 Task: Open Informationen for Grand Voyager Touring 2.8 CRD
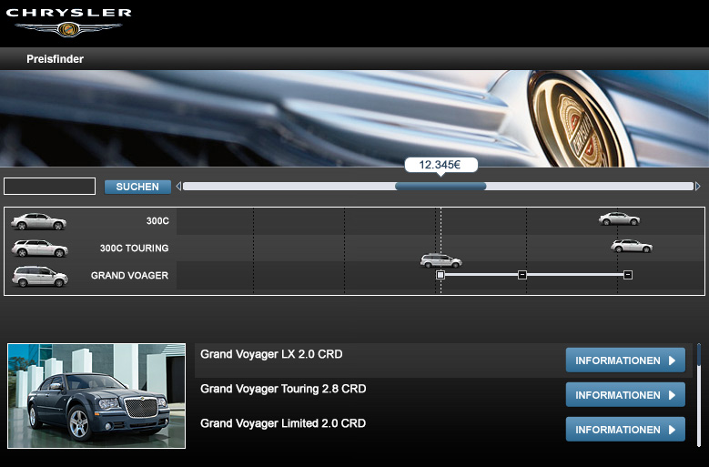(625, 395)
